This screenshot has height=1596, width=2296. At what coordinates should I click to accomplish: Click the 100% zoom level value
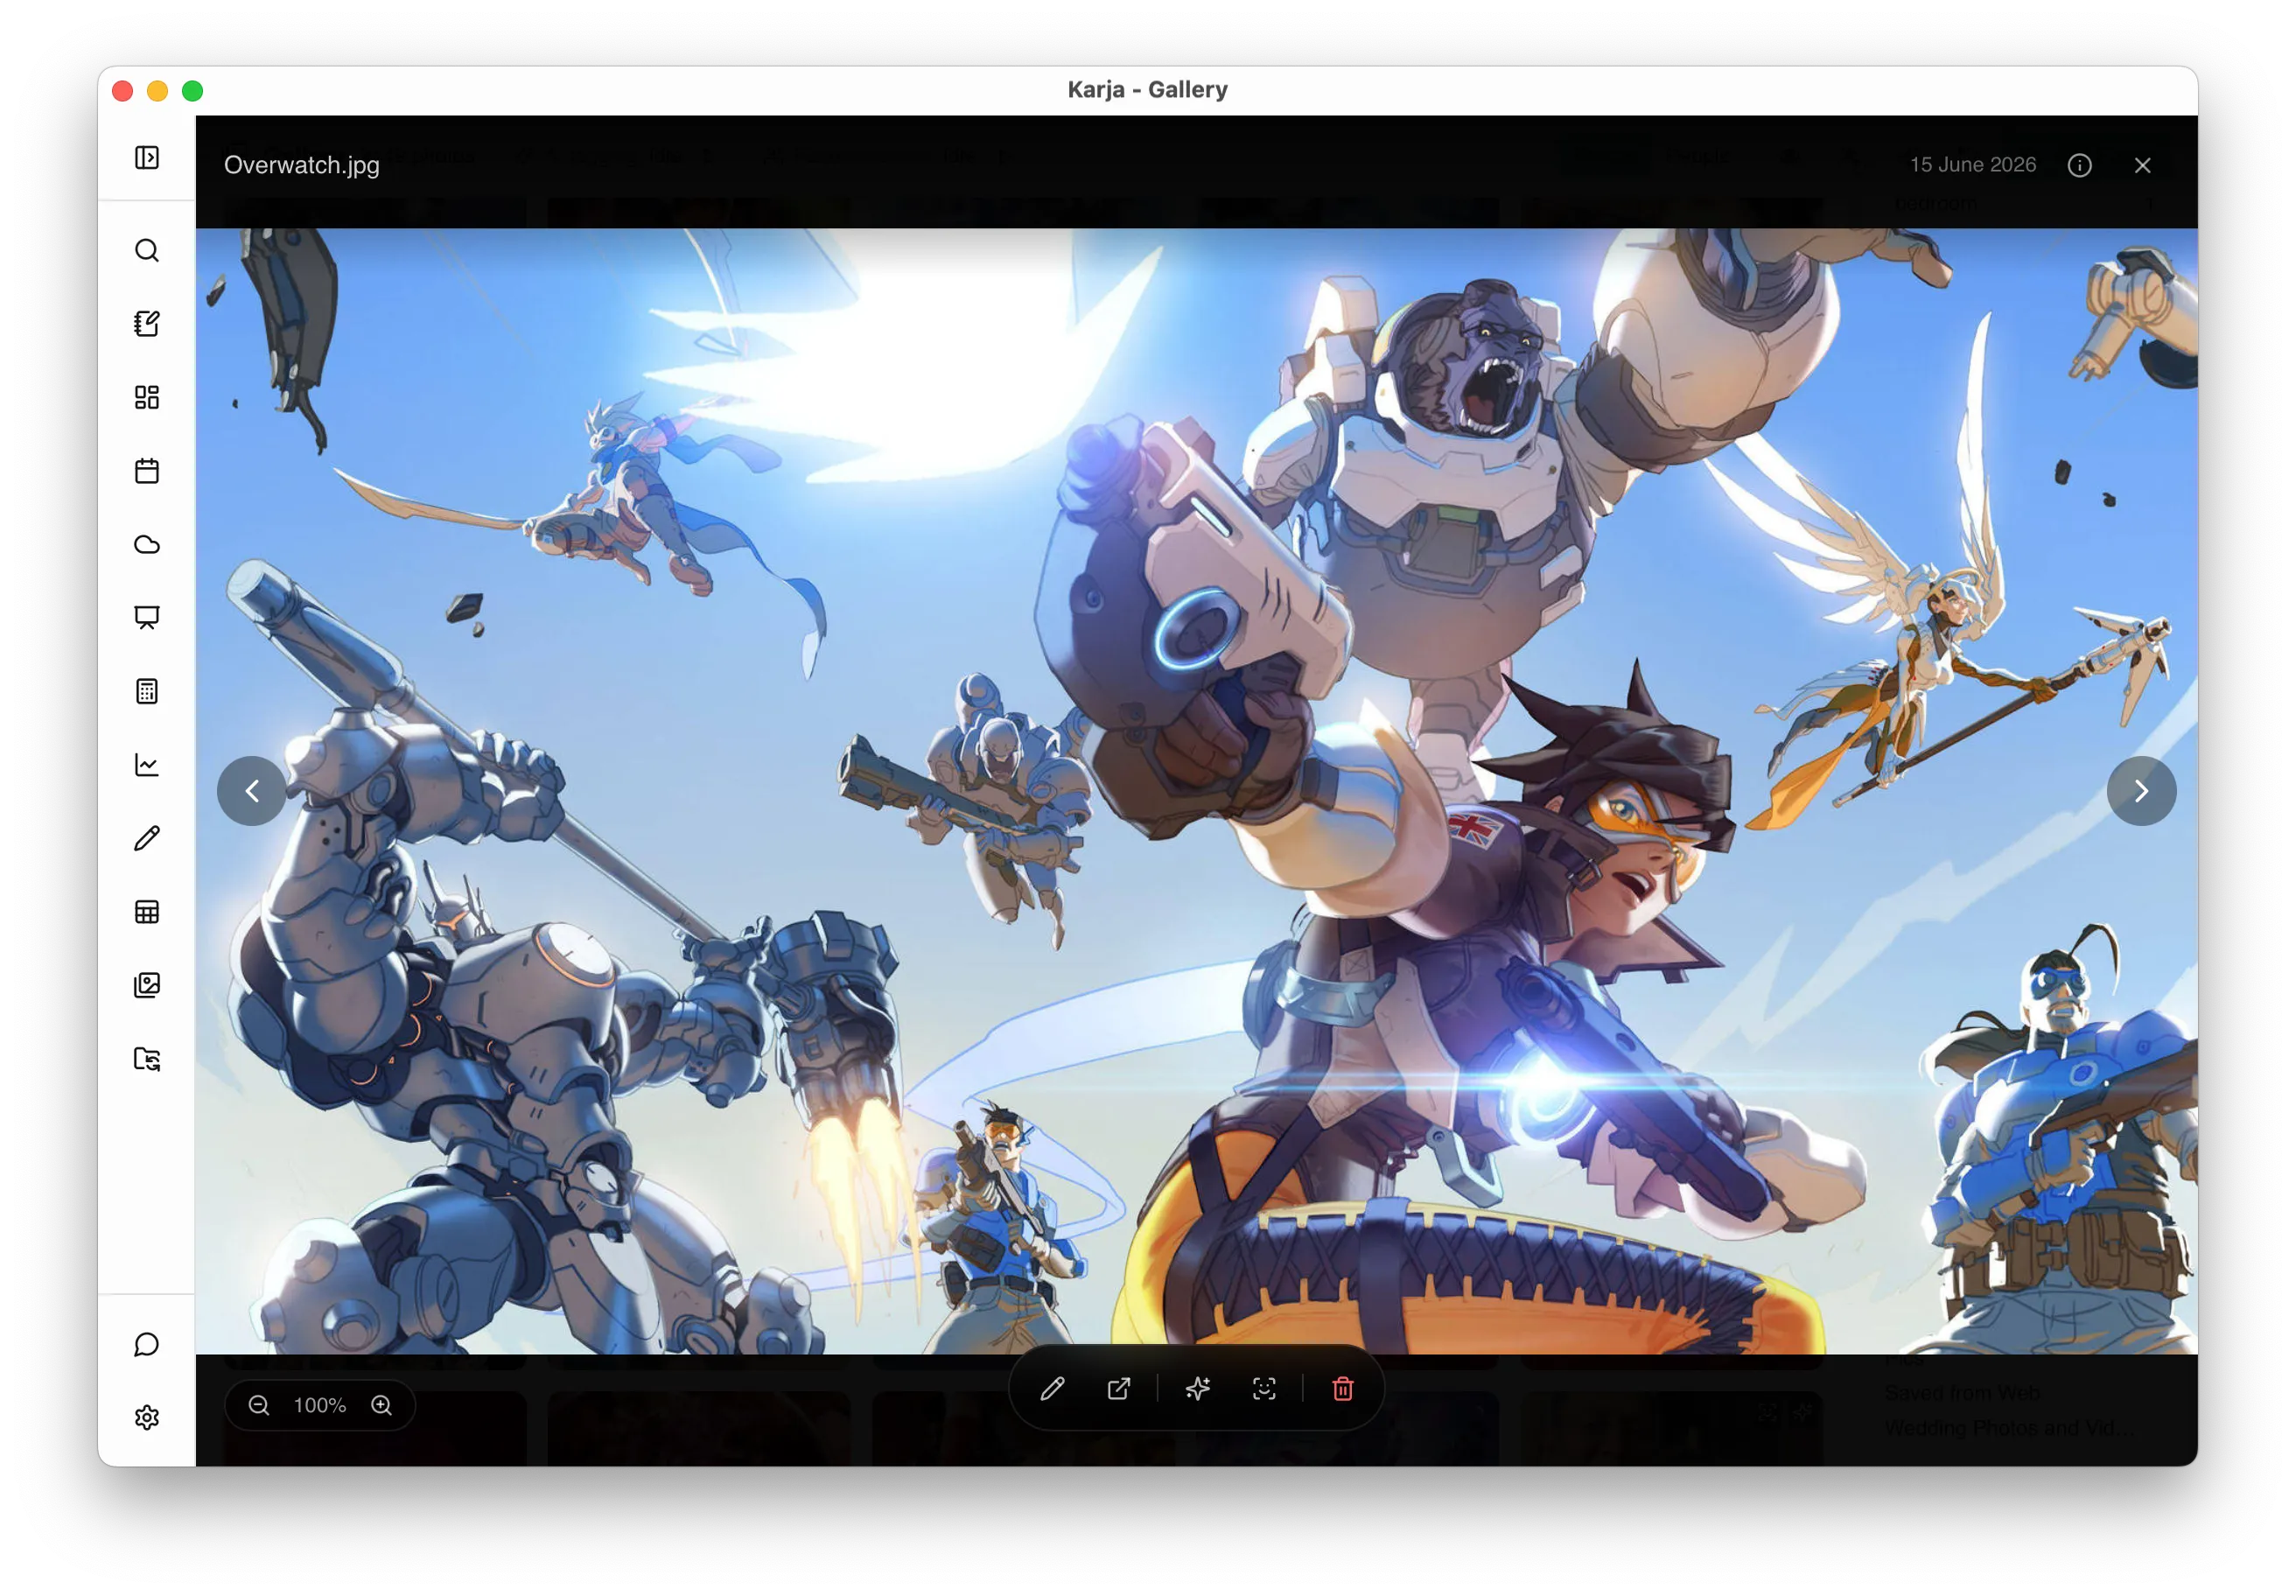(320, 1406)
